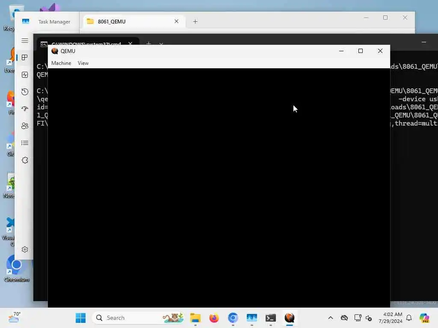The image size is (438, 328).
Task: Switch to Terminal taskbar icon
Action: 271,318
